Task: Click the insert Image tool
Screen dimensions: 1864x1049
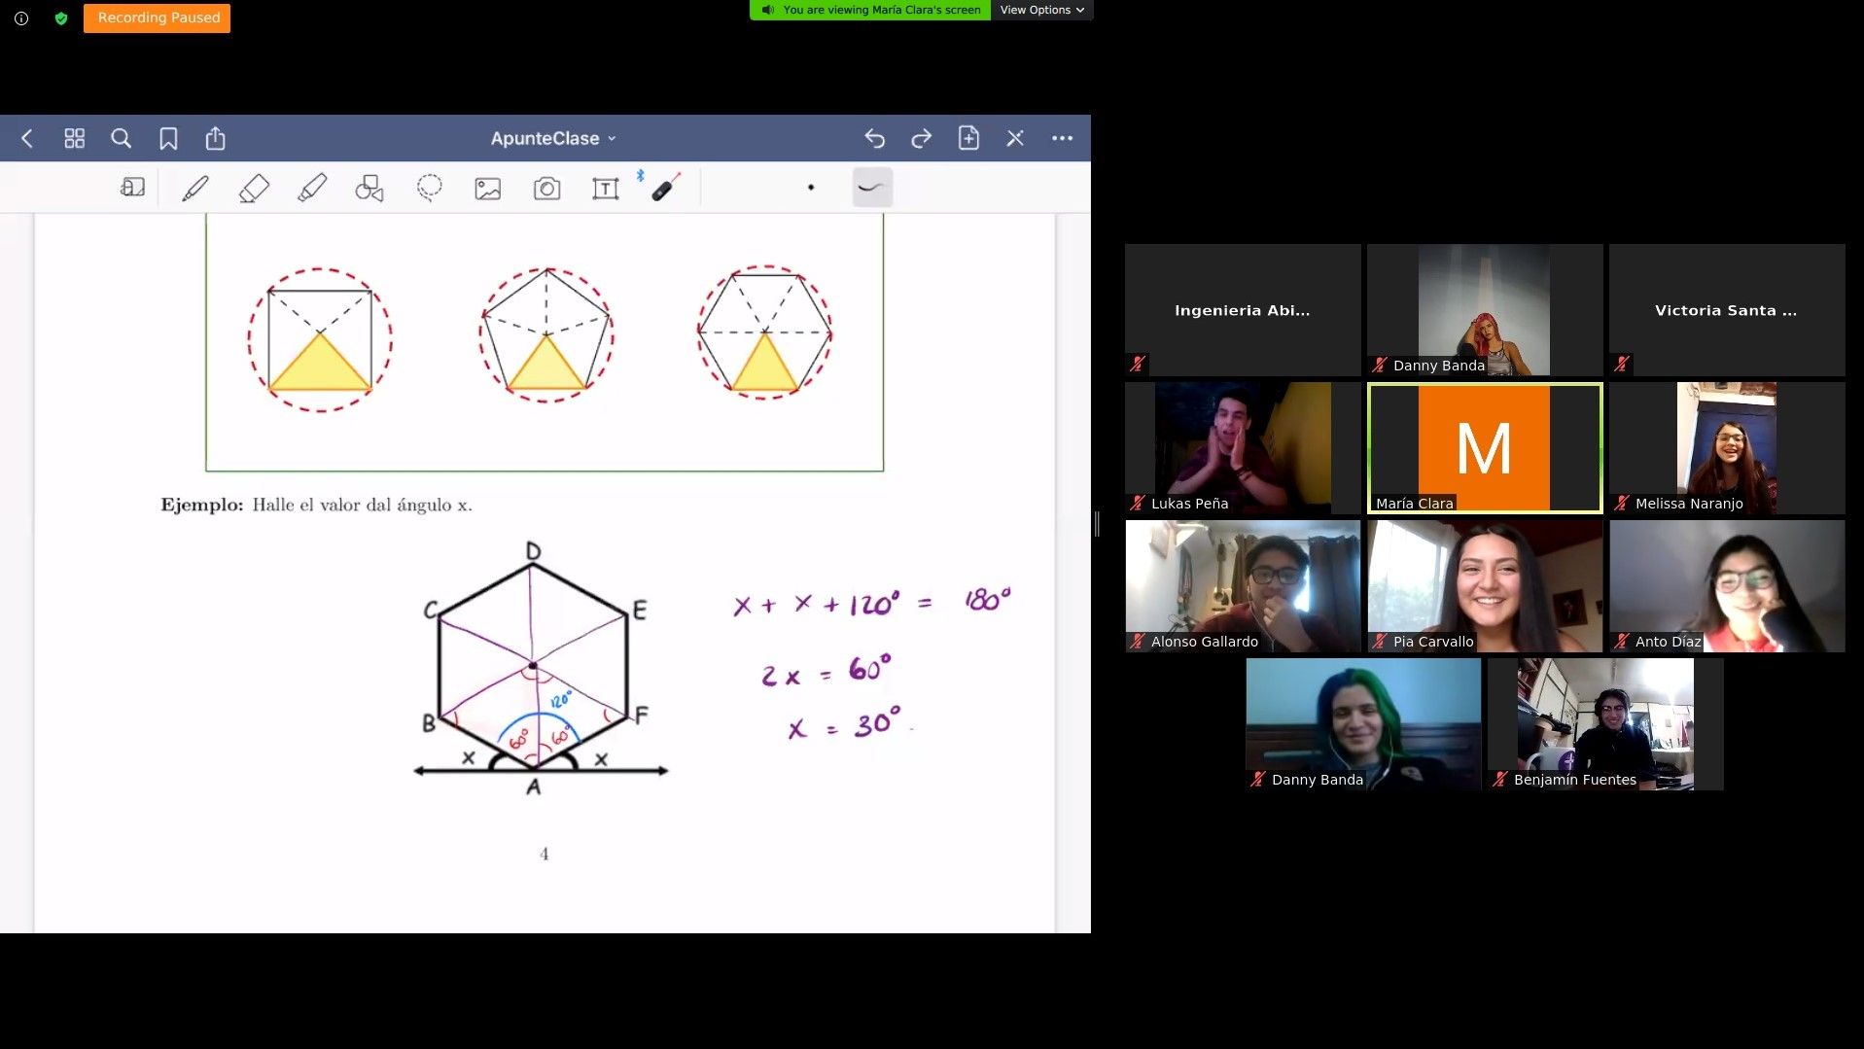Action: (x=487, y=189)
